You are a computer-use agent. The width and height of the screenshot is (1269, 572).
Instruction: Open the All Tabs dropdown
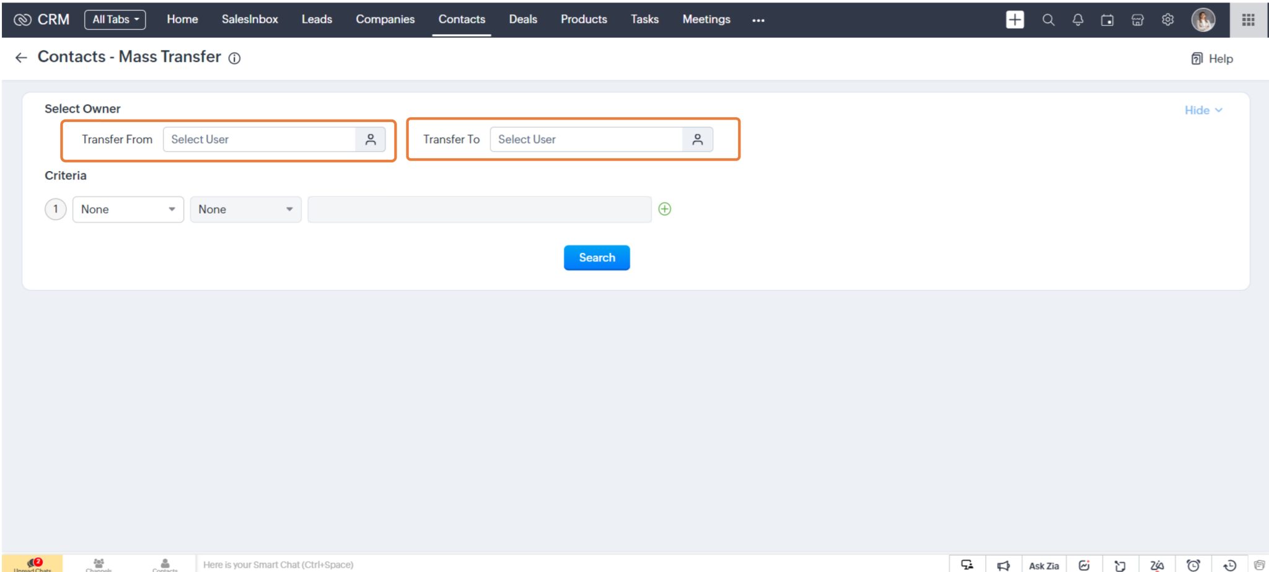[115, 19]
